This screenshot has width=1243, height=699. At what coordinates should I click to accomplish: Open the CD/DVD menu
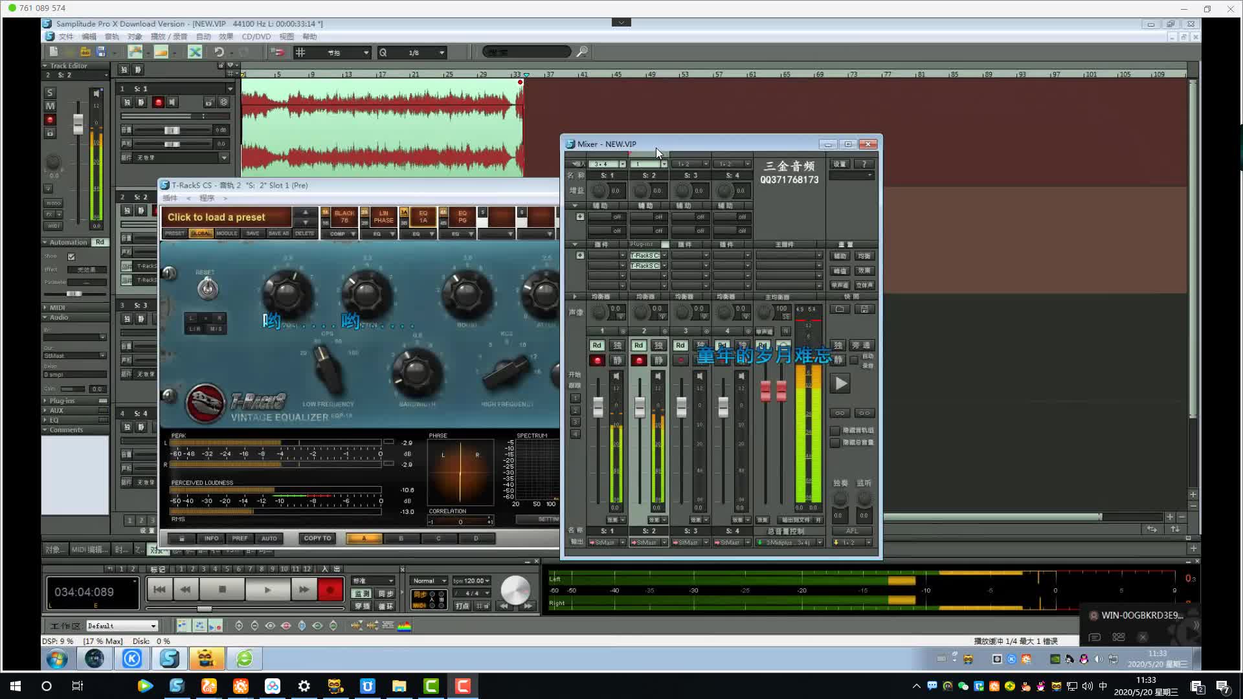tap(256, 37)
